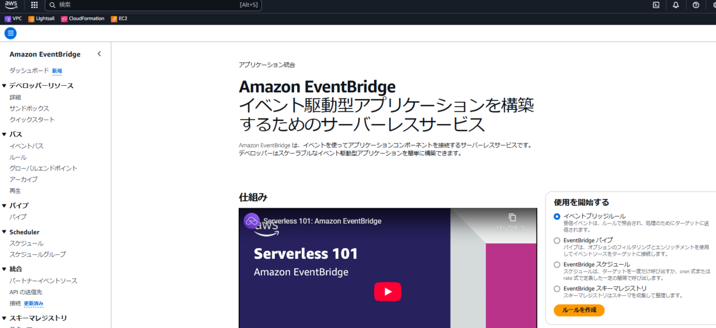Play the Serverless 101 video
The image size is (716, 328).
[x=388, y=292]
